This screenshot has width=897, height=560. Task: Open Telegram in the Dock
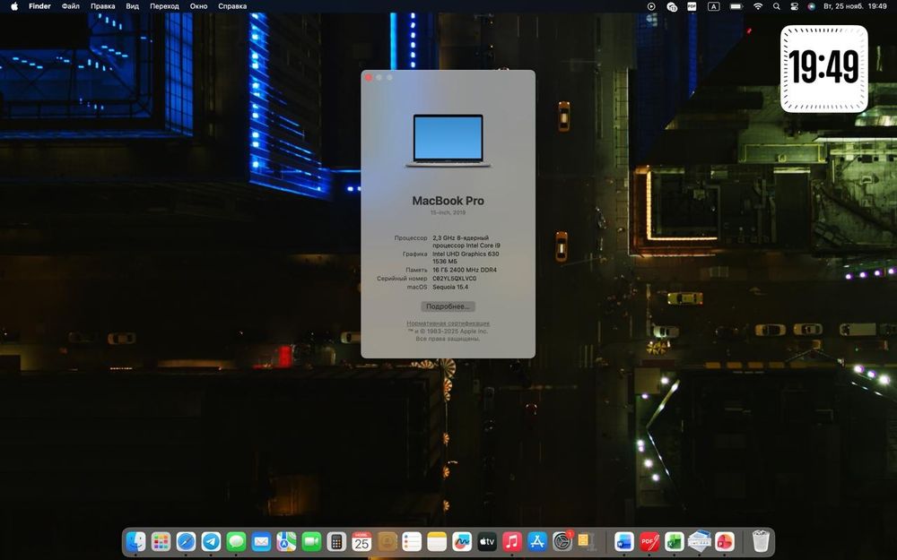point(211,541)
